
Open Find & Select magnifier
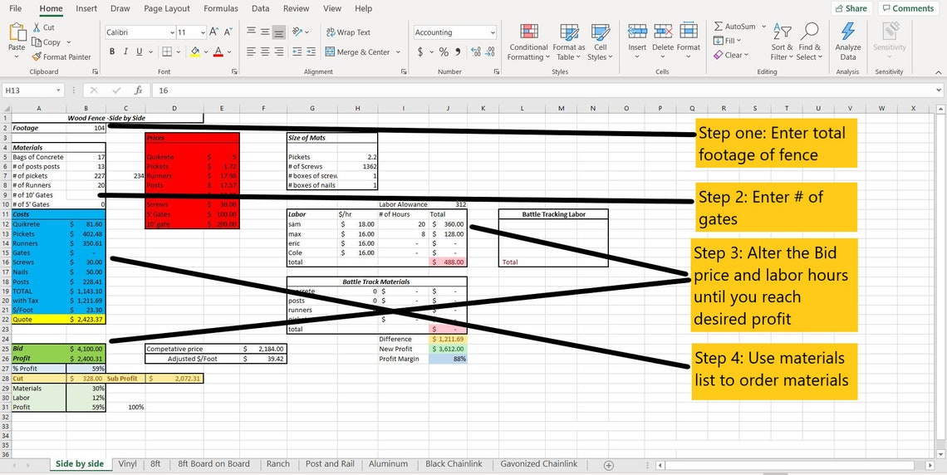click(809, 42)
